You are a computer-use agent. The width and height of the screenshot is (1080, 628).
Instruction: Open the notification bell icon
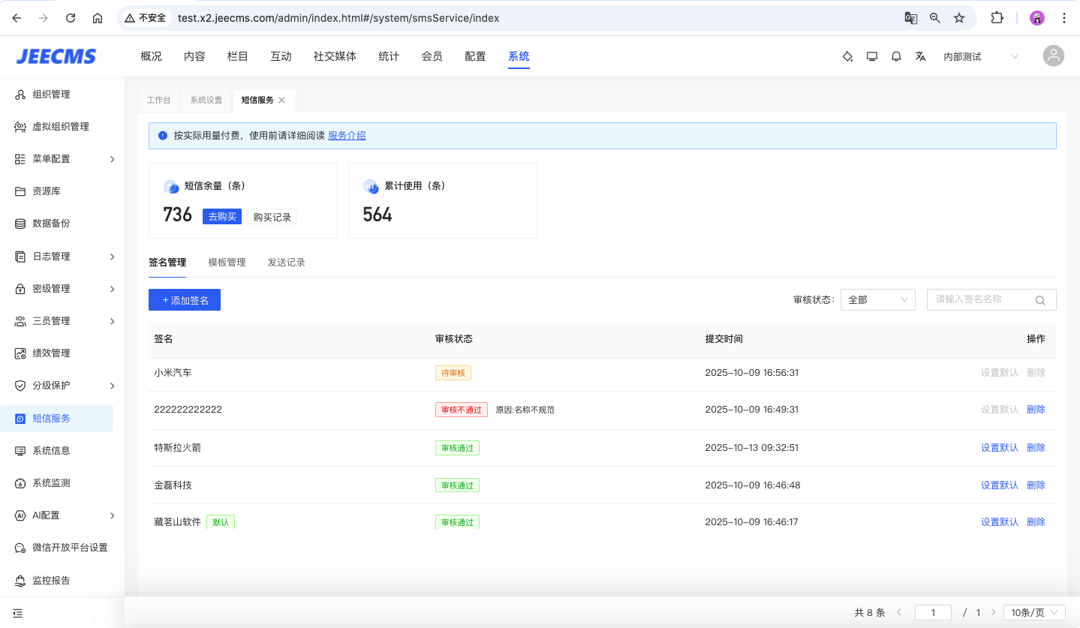(896, 56)
